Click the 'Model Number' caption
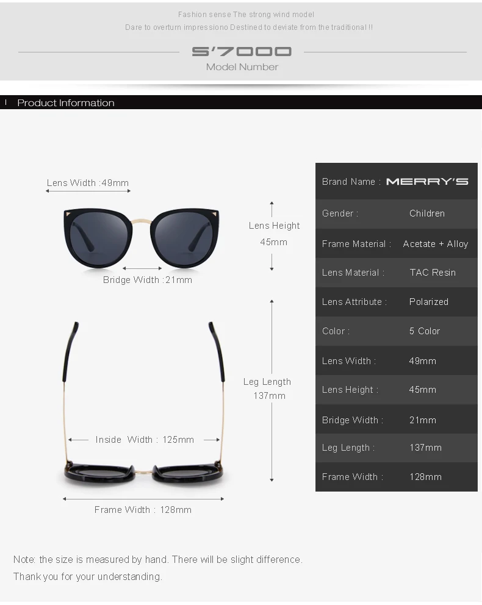The height and width of the screenshot is (605, 482). [x=242, y=67]
